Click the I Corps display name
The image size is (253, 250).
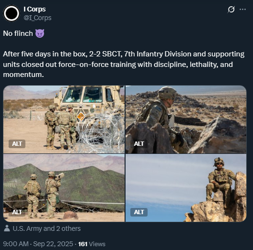[x=34, y=9]
